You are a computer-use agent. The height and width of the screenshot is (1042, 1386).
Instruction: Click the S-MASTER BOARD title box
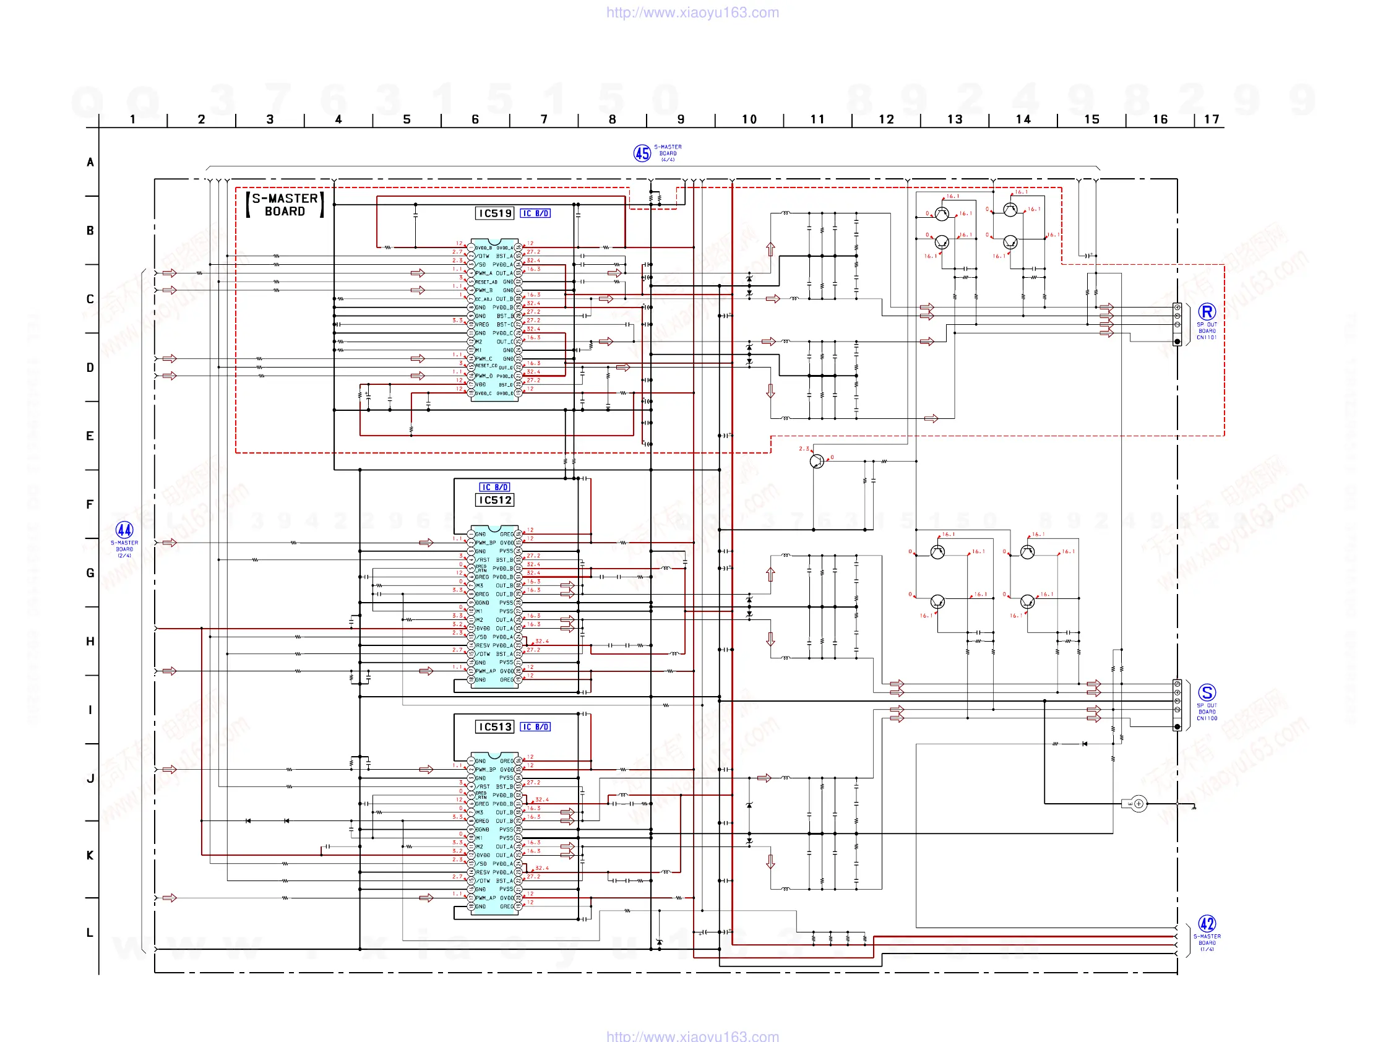(x=285, y=205)
